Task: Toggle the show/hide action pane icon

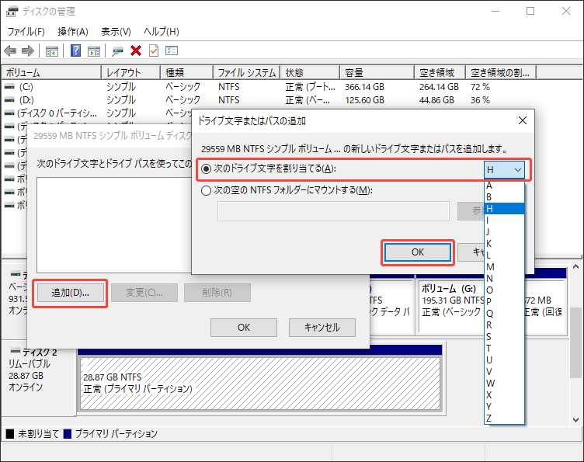Action: 94,50
